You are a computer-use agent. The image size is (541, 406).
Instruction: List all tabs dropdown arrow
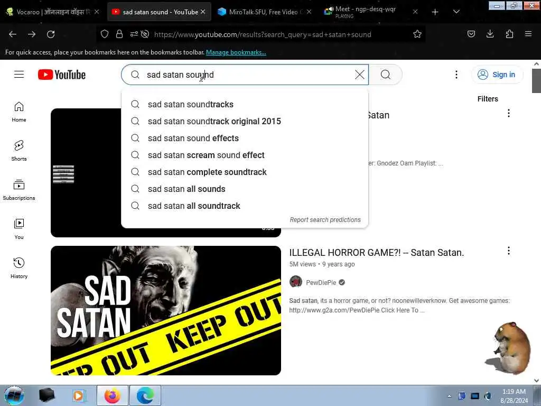(x=456, y=12)
